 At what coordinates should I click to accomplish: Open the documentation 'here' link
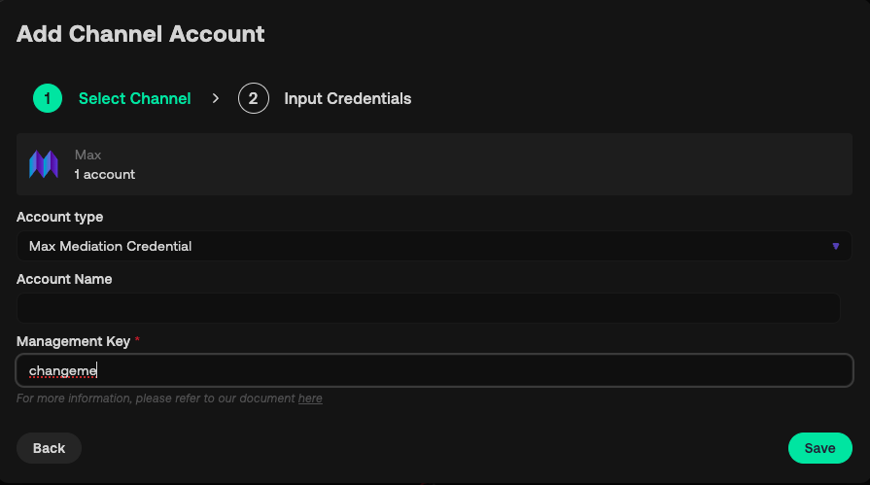click(310, 398)
